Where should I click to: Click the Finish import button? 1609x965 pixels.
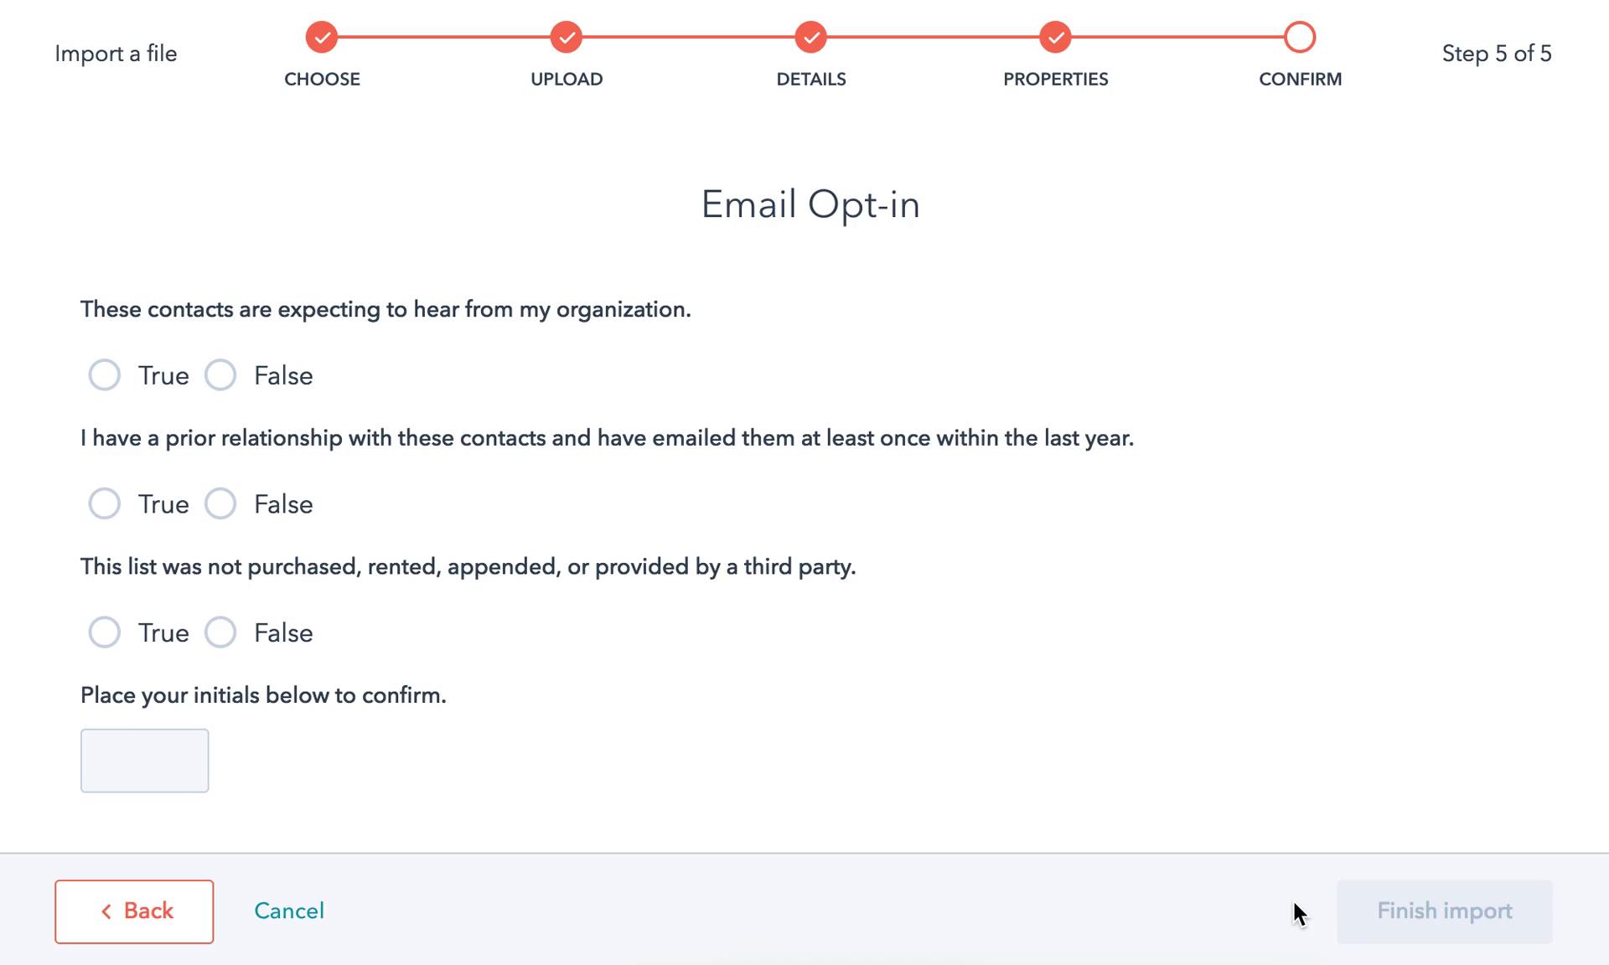click(1444, 911)
